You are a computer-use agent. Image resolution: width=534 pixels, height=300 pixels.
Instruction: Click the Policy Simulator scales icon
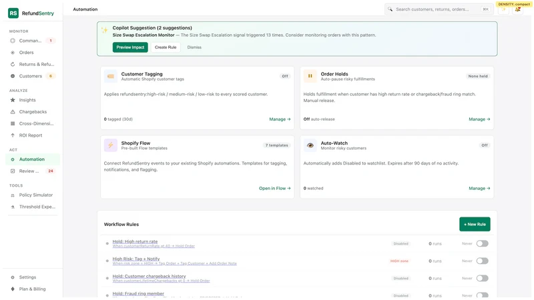pyautogui.click(x=13, y=195)
